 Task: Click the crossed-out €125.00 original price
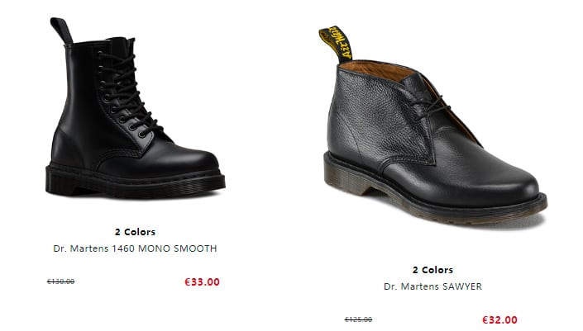tap(358, 319)
